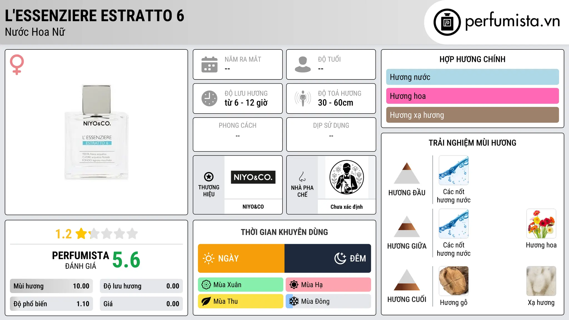Click the perfumer illustration icon

(x=346, y=177)
